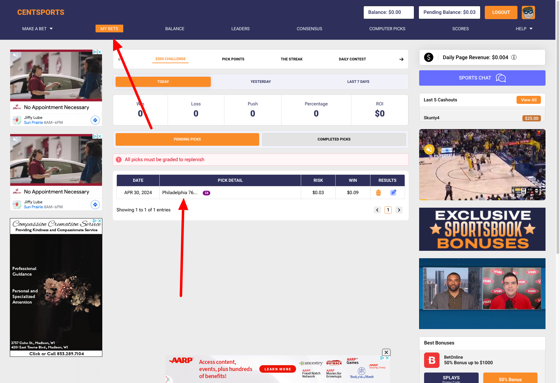Go to next page of pick entries

coord(399,210)
